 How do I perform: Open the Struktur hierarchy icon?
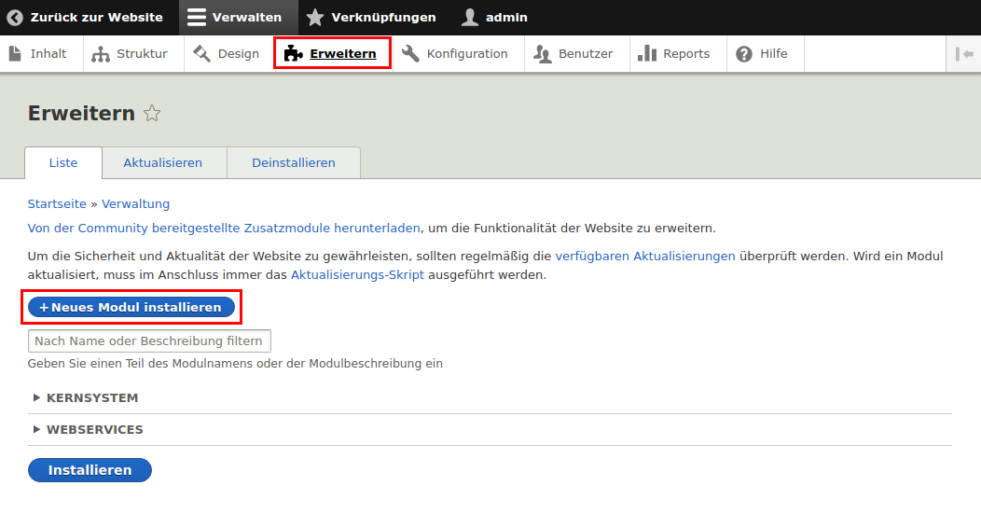[101, 54]
